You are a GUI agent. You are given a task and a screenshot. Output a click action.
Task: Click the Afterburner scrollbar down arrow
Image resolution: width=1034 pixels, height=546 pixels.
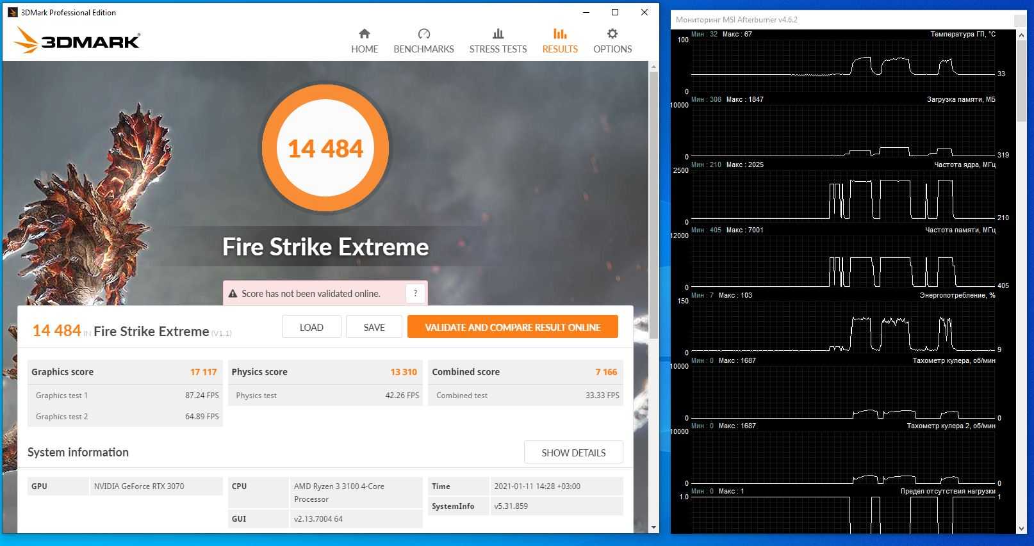click(x=1021, y=529)
